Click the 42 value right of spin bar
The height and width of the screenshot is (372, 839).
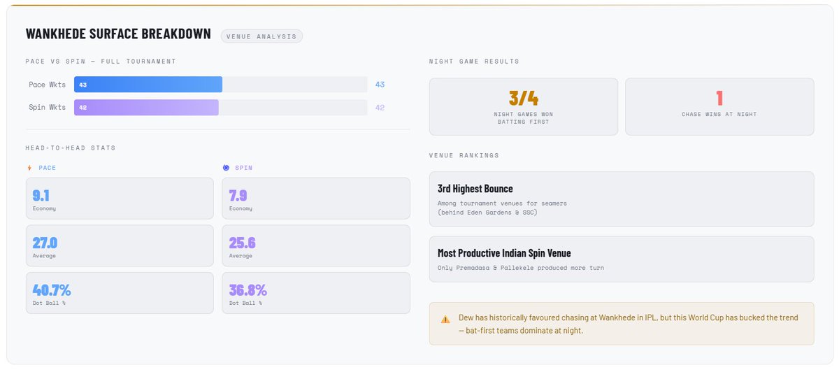click(380, 108)
